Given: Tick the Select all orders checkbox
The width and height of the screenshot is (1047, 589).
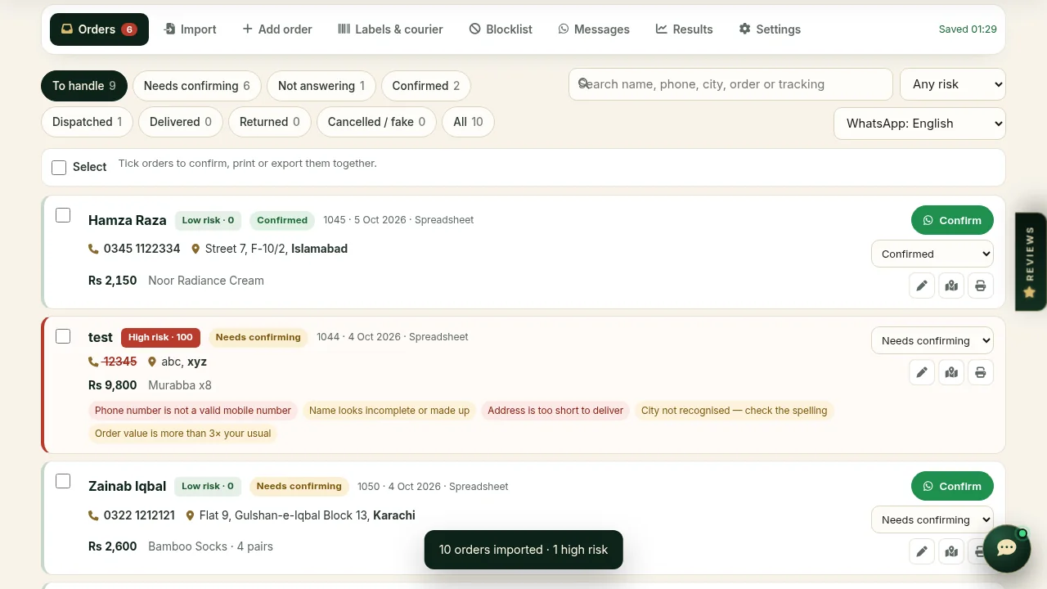Looking at the screenshot, I should click(59, 167).
